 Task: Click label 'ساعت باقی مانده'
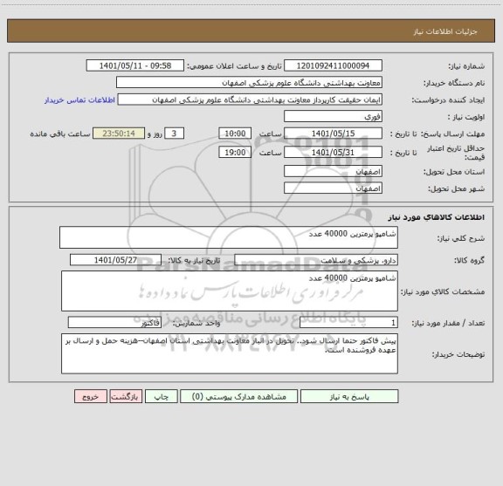[x=60, y=133]
